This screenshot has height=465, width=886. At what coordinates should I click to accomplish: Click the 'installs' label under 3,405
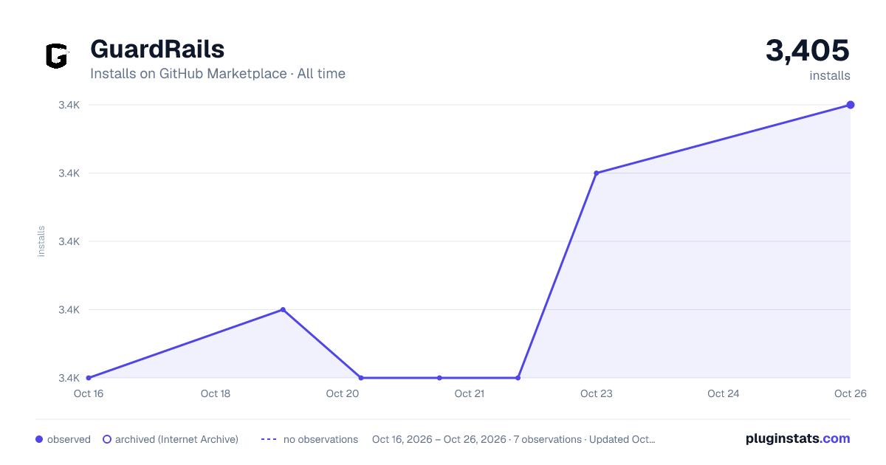pyautogui.click(x=830, y=75)
